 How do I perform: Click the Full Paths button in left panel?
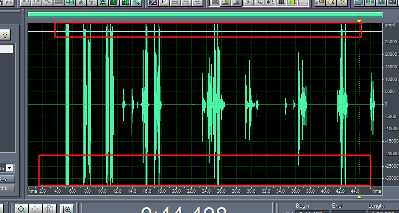pos(7,188)
